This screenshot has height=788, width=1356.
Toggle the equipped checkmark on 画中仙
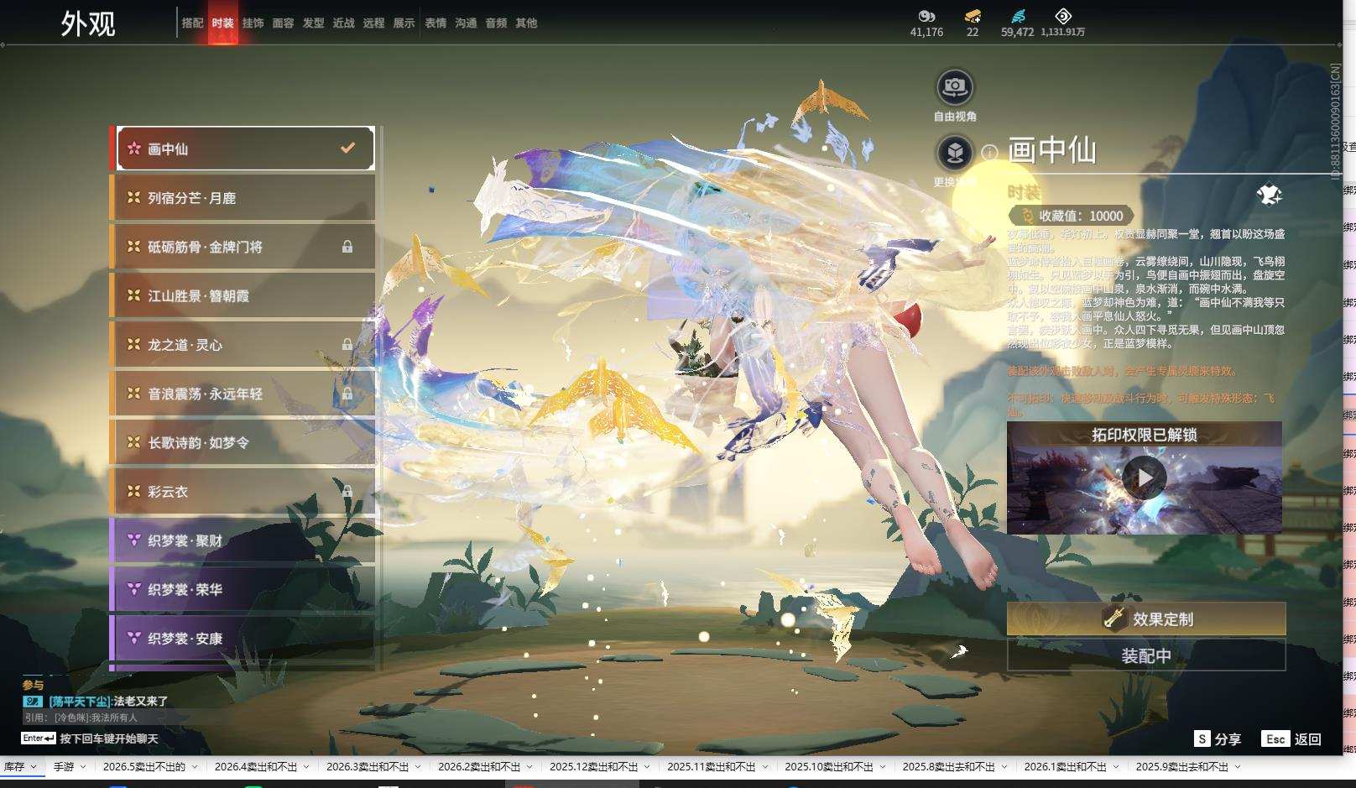coord(347,148)
